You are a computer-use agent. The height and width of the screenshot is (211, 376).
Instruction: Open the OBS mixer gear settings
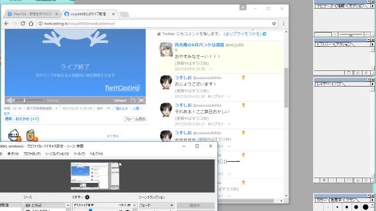click(88, 197)
